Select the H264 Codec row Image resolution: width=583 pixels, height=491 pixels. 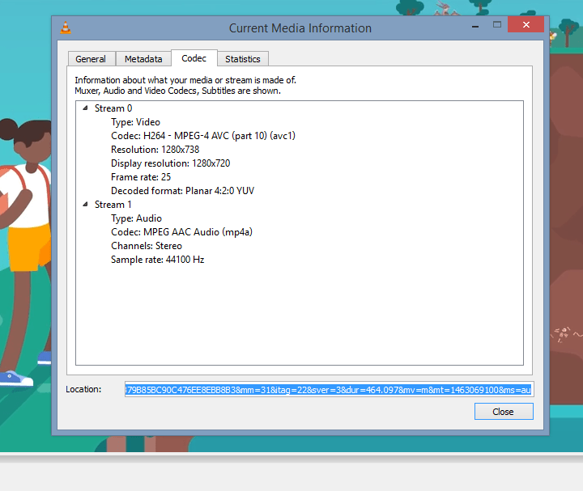point(202,136)
